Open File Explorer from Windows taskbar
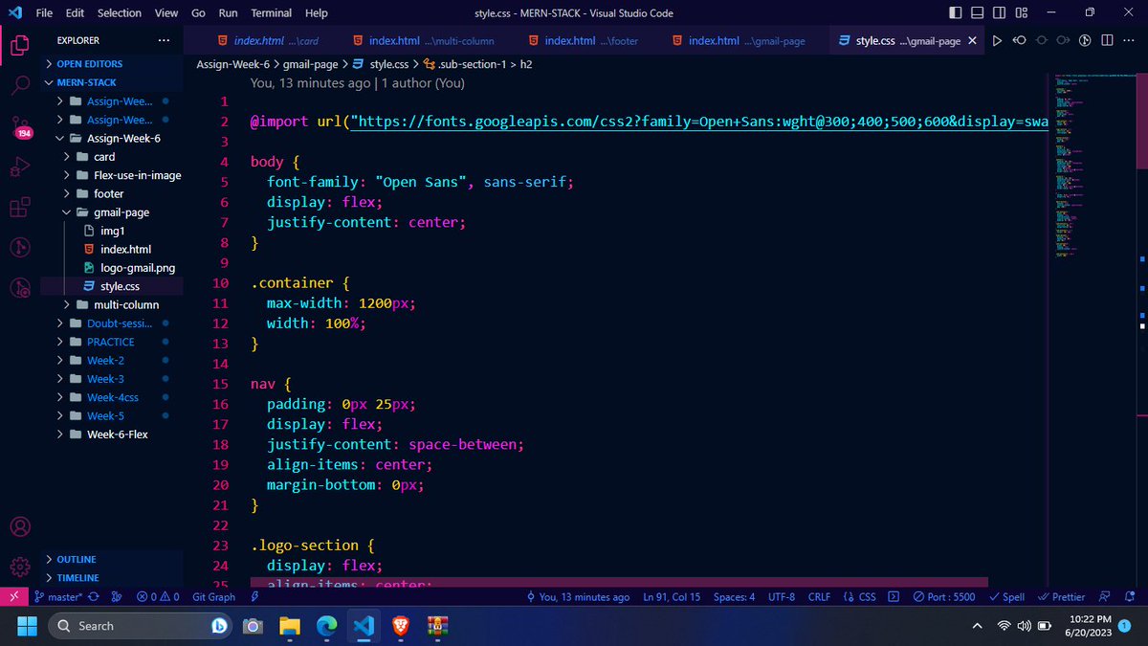Image resolution: width=1148 pixels, height=646 pixels. [290, 626]
